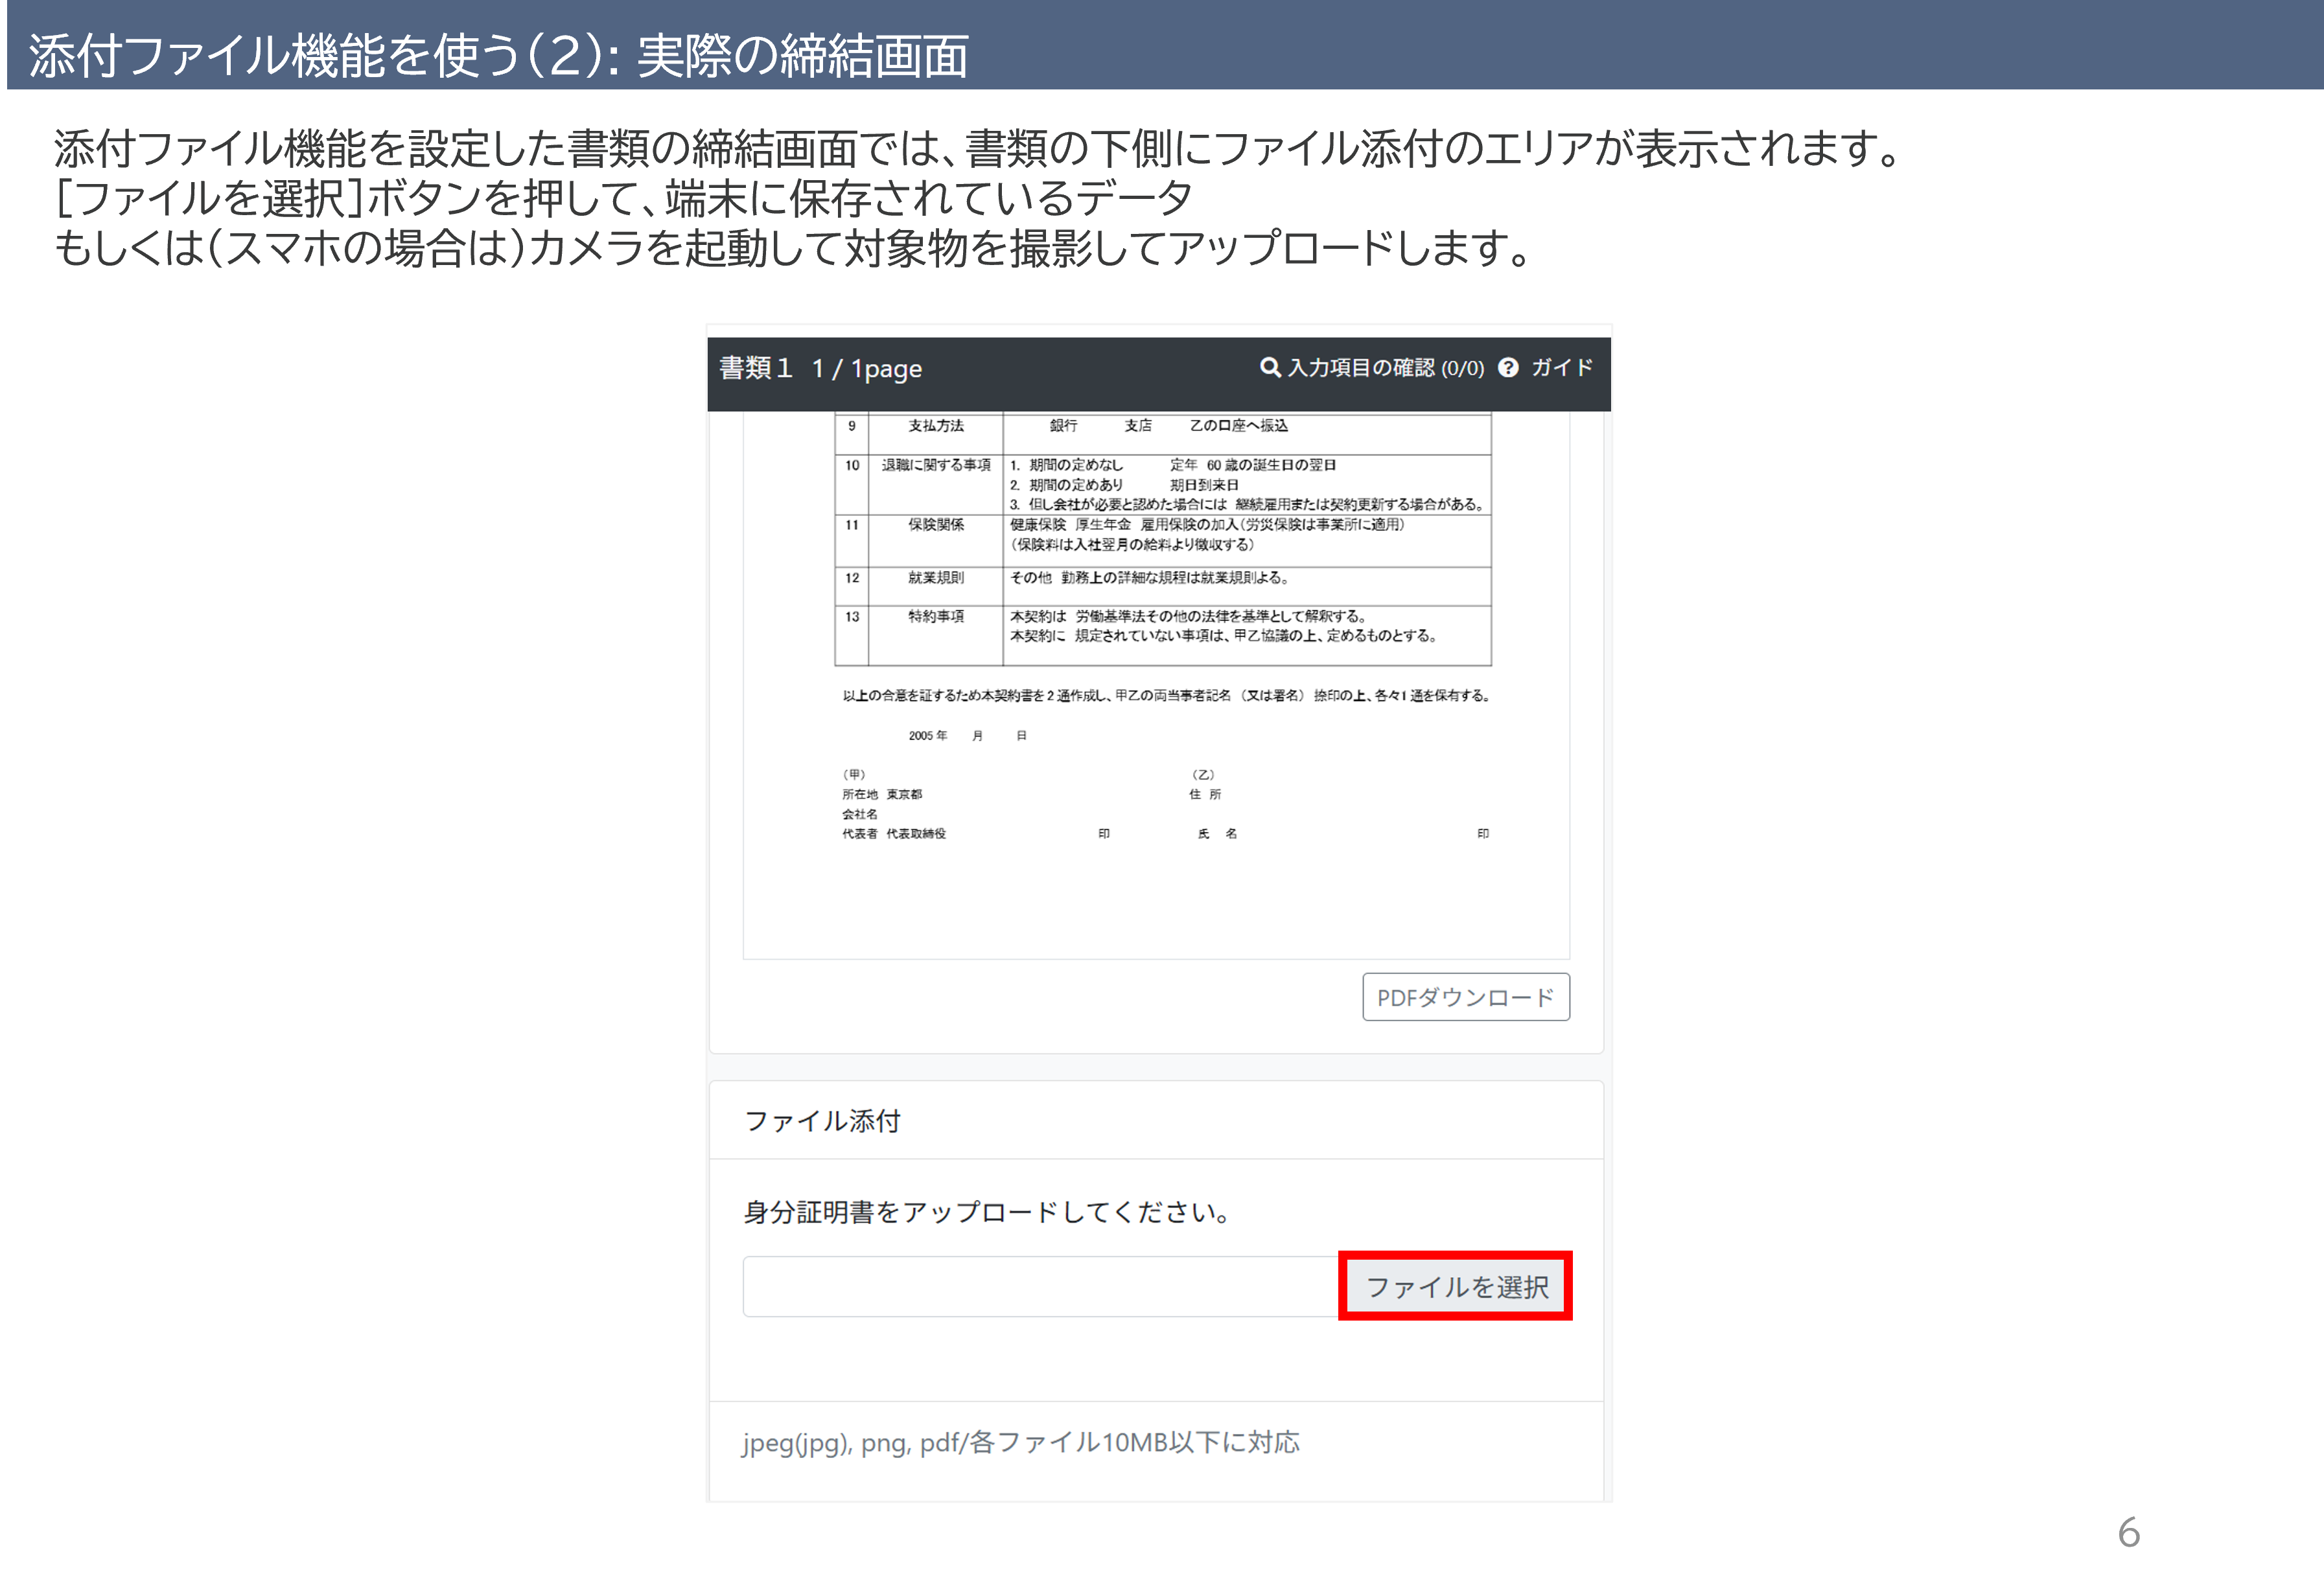Click row 13 特約事項 in the document
The image size is (2324, 1572).
[936, 616]
